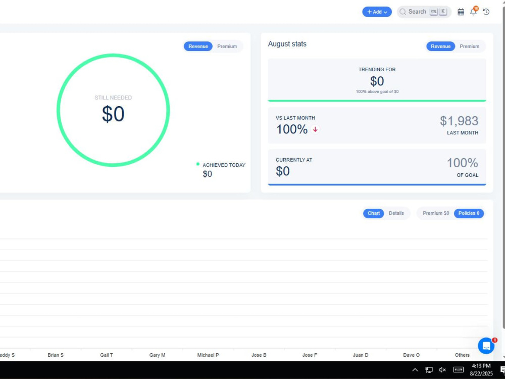Click the Achieved Today label

(224, 165)
